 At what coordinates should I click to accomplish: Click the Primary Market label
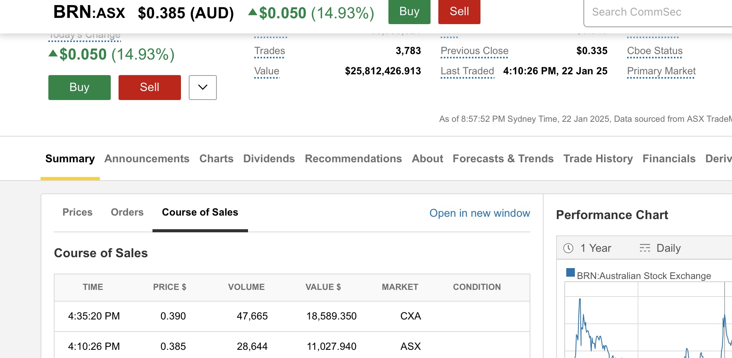[661, 71]
